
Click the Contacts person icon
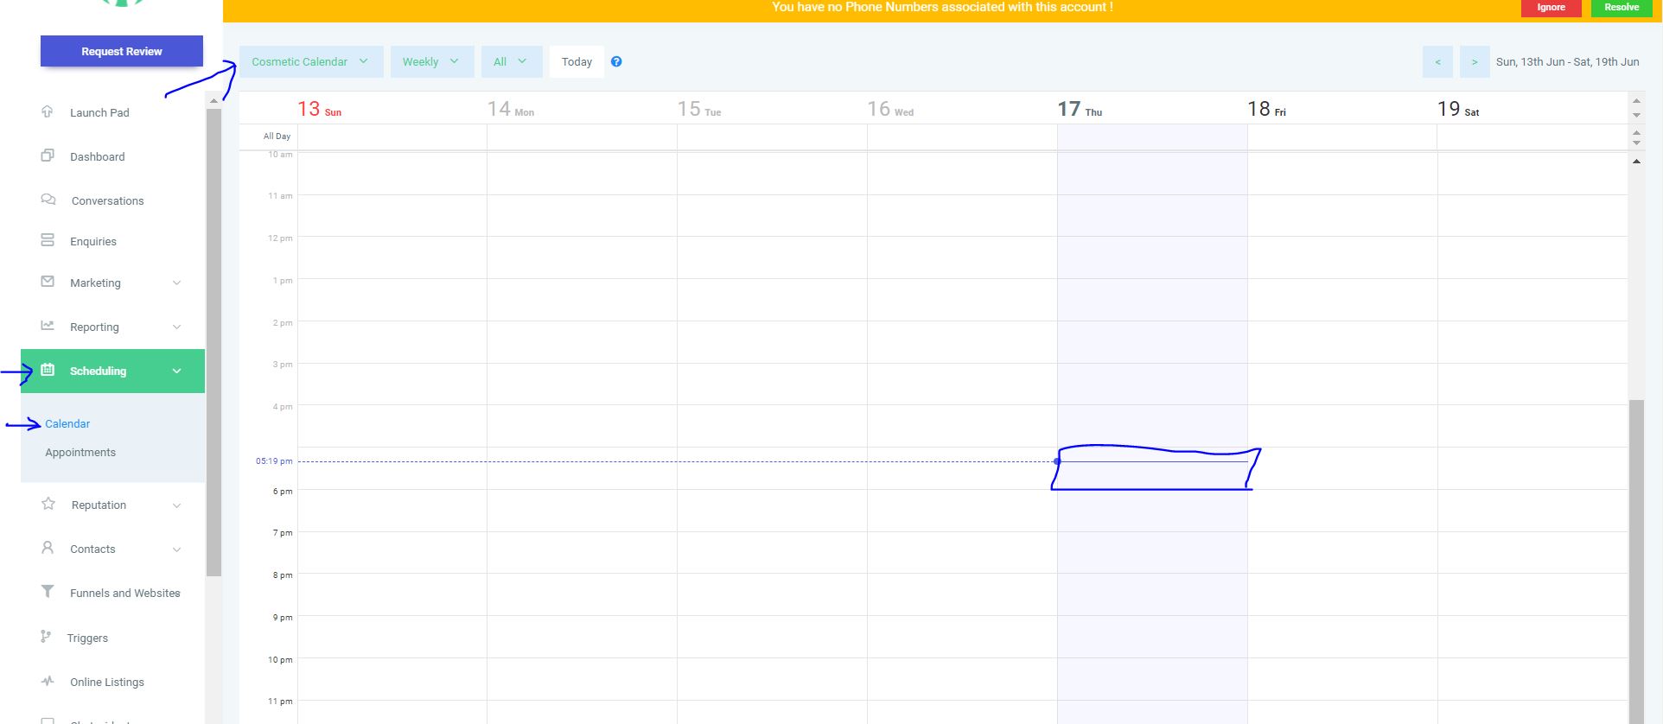[x=48, y=548]
